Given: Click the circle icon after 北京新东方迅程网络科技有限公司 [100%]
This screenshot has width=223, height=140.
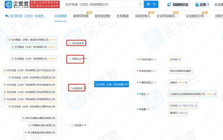Looking at the screenshot, I should point(215,94).
